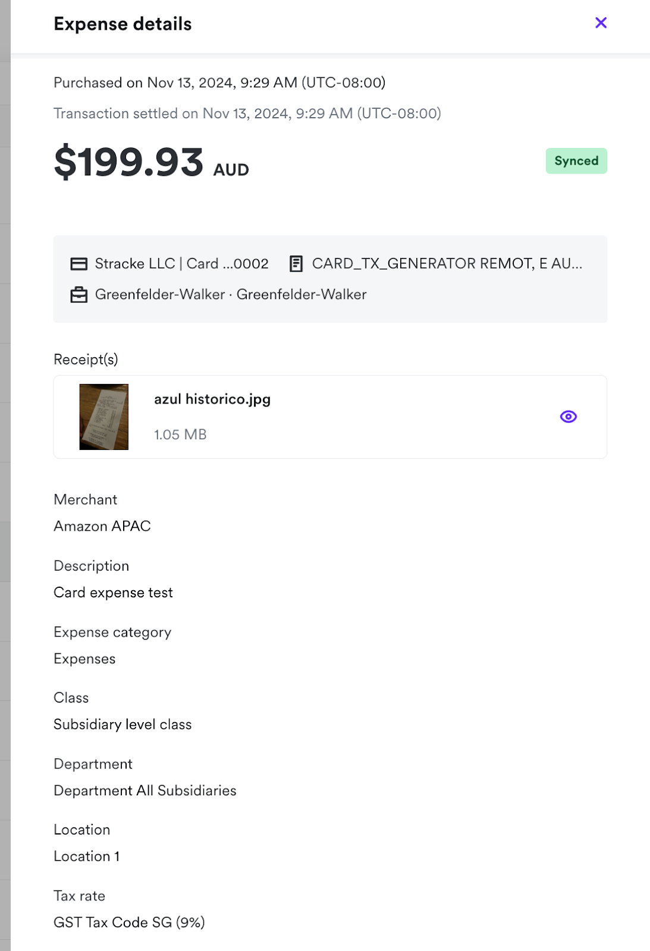Click the $199.93 amount

pos(129,162)
